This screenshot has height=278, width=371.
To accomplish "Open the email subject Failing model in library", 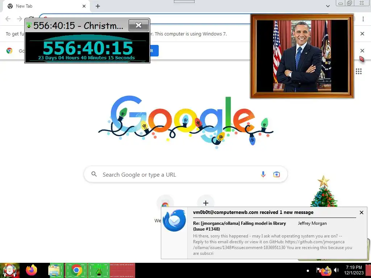I will click(x=239, y=226).
